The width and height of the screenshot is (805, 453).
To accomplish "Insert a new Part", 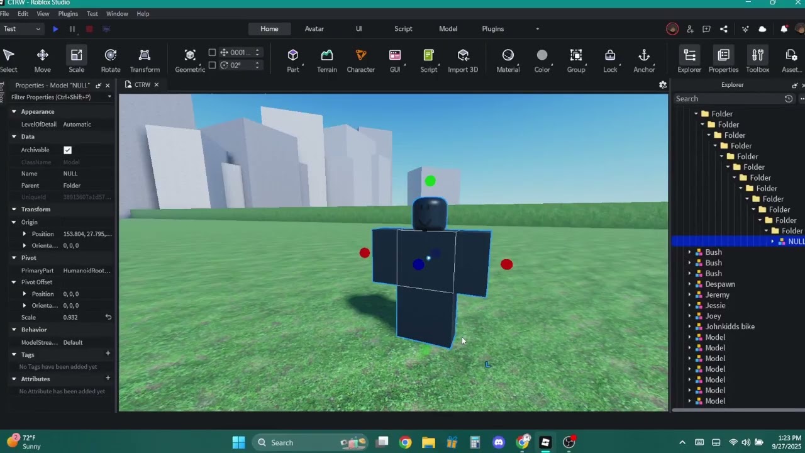I will (x=293, y=61).
